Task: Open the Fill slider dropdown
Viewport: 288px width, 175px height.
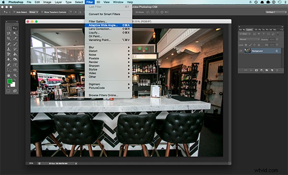Action: [x=277, y=45]
